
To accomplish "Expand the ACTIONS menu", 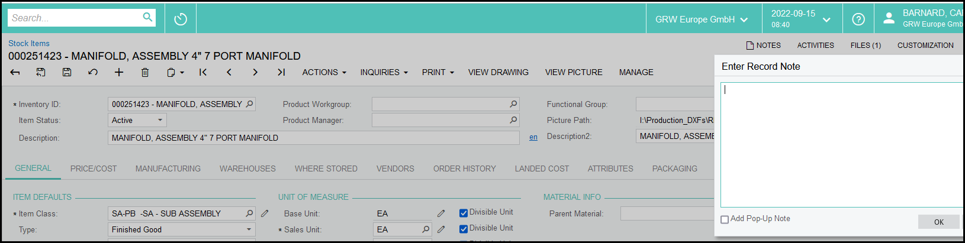I will (324, 72).
